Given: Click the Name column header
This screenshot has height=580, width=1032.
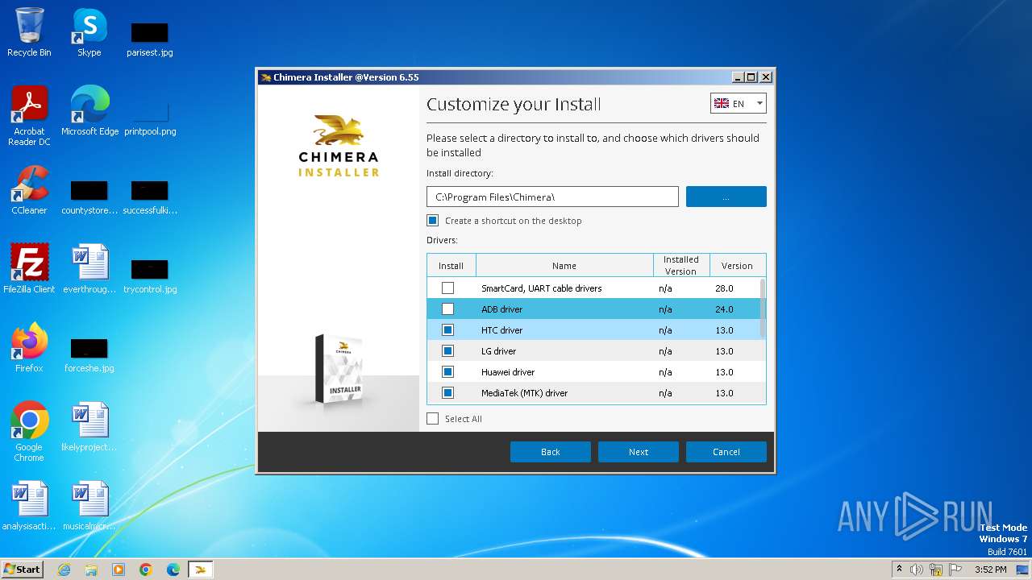Looking at the screenshot, I should point(564,266).
